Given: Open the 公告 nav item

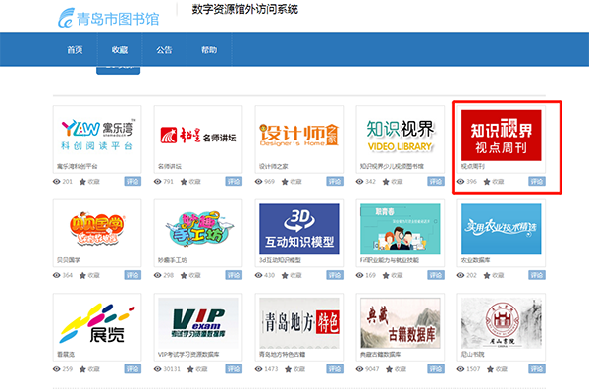Looking at the screenshot, I should pyautogui.click(x=164, y=49).
